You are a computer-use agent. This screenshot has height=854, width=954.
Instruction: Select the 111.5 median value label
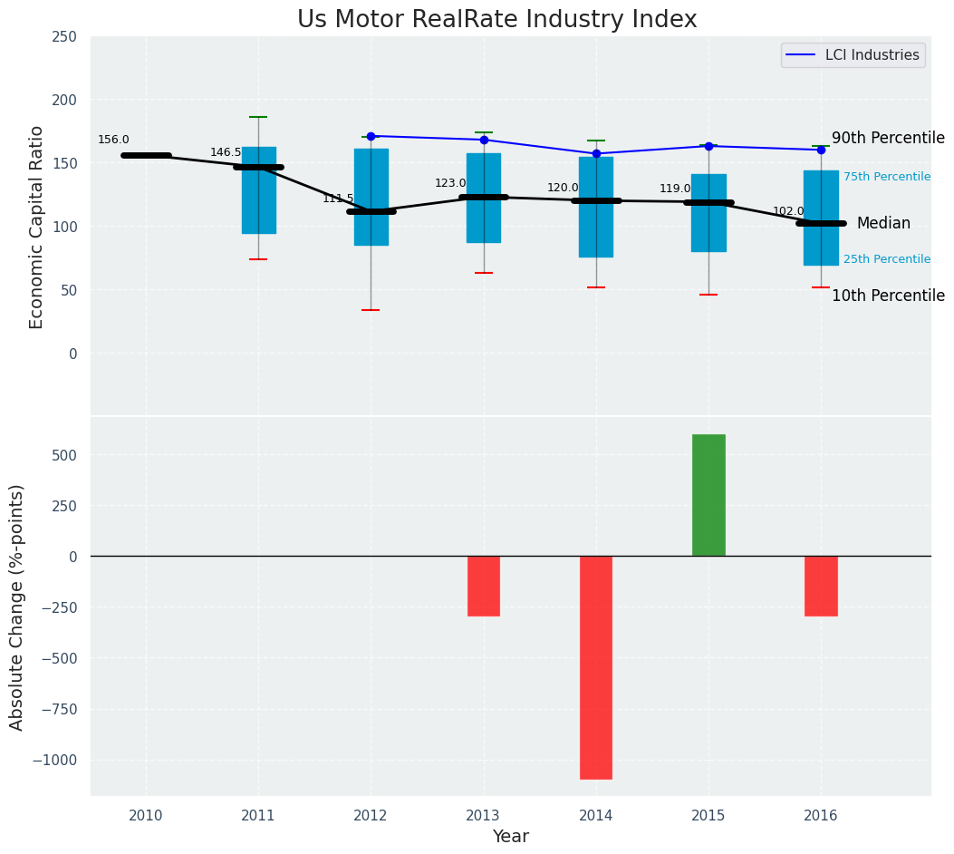pyautogui.click(x=338, y=199)
